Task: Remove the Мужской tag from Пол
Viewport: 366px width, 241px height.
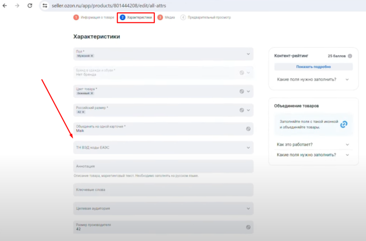Action: (x=92, y=56)
